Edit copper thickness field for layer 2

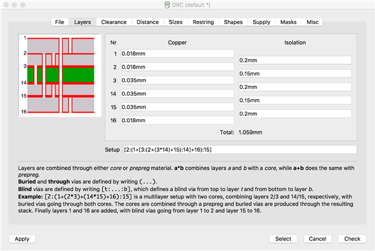[x=177, y=67]
